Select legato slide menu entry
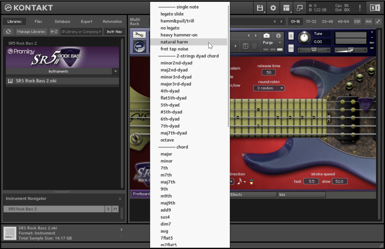385x249 pixels. (x=189, y=14)
